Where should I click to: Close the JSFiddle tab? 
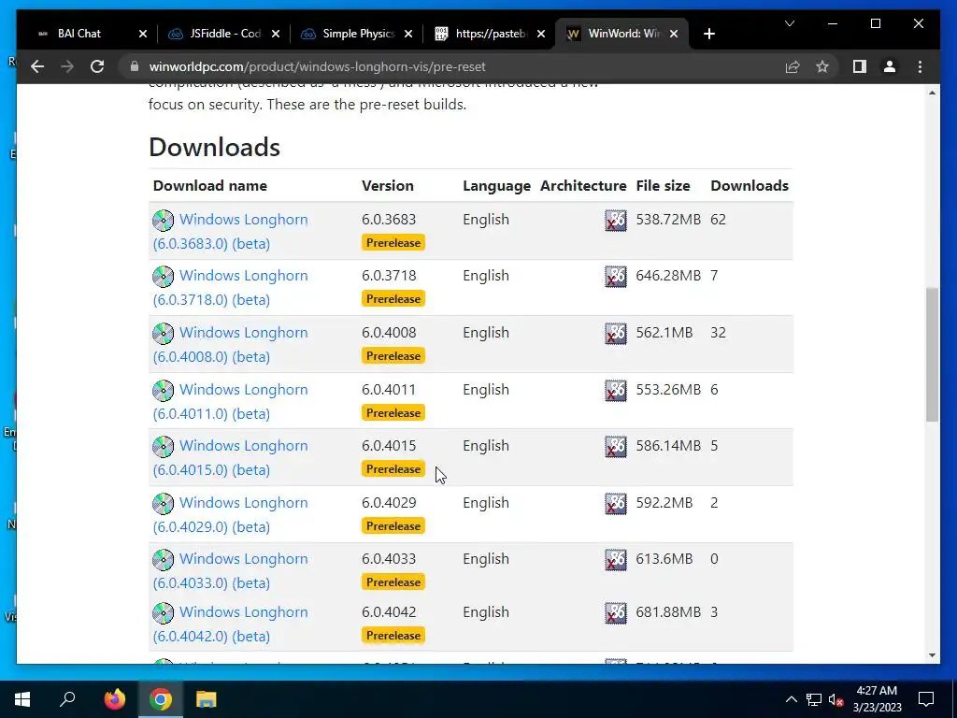pos(276,34)
